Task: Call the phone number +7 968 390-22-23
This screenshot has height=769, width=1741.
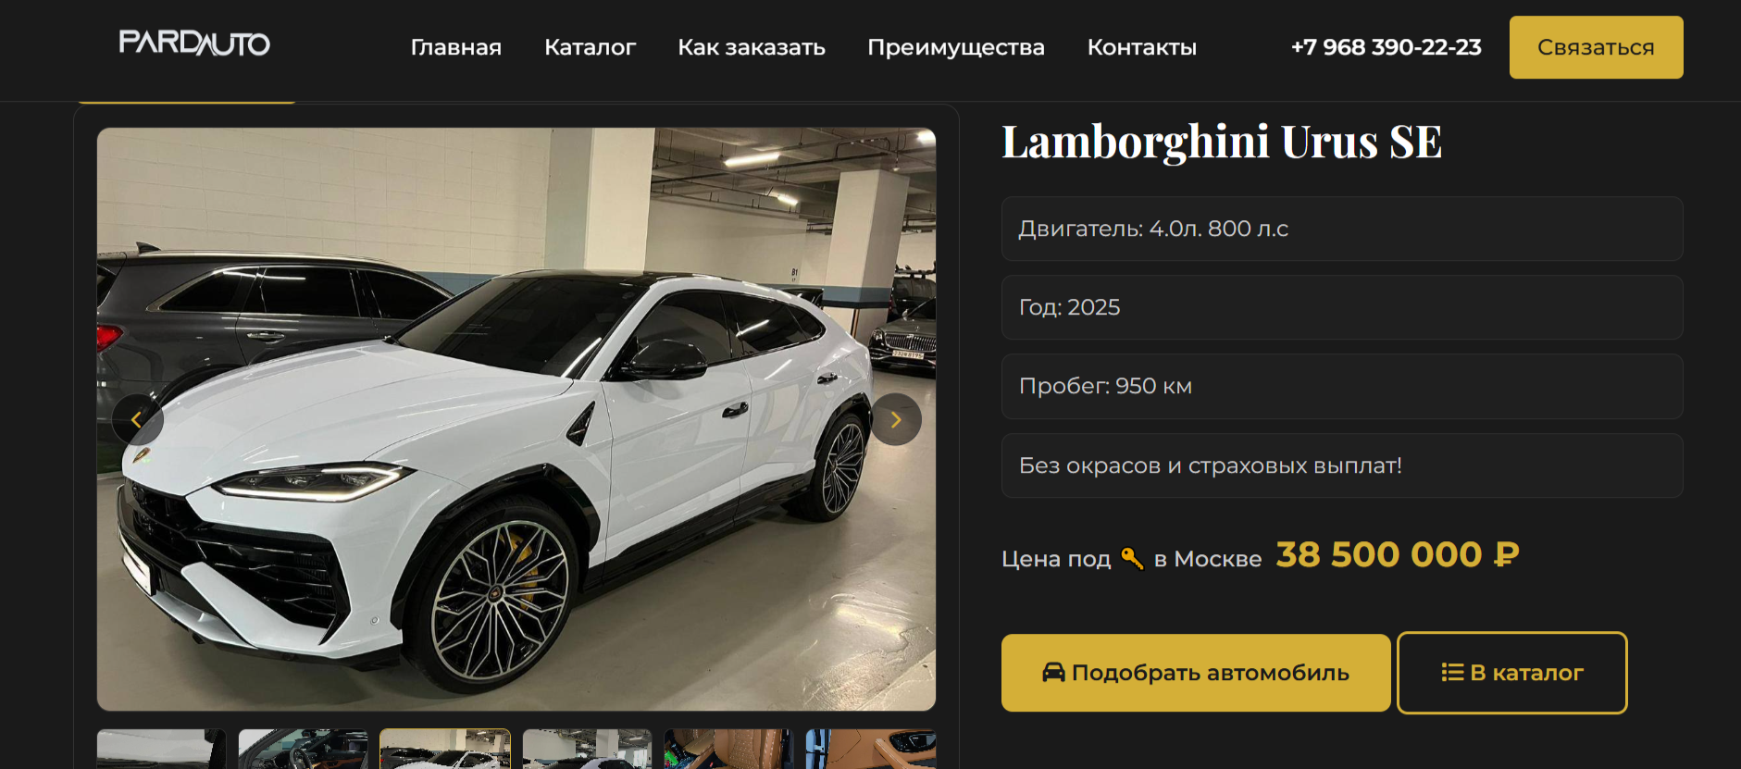Action: click(1387, 47)
